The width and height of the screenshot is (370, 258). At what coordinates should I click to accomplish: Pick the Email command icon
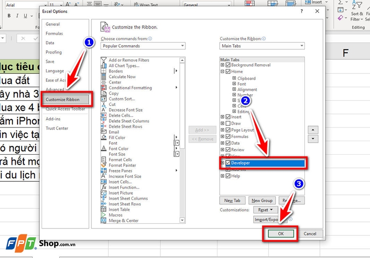pos(104,132)
